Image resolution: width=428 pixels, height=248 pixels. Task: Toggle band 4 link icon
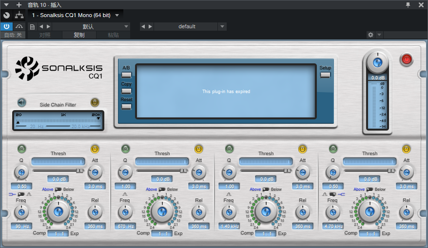pos(333,149)
